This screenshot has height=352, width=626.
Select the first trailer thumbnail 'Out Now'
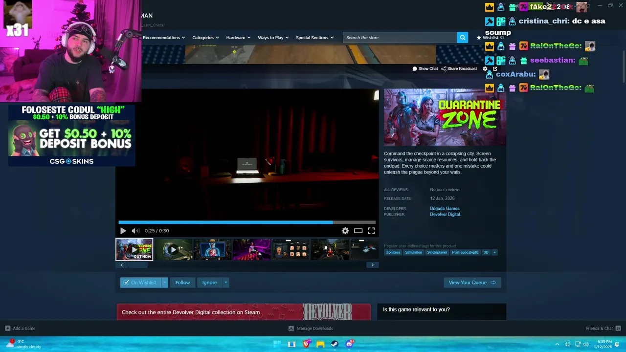click(134, 249)
